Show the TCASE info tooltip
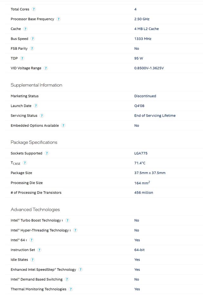The width and height of the screenshot is (203, 298). [25, 163]
